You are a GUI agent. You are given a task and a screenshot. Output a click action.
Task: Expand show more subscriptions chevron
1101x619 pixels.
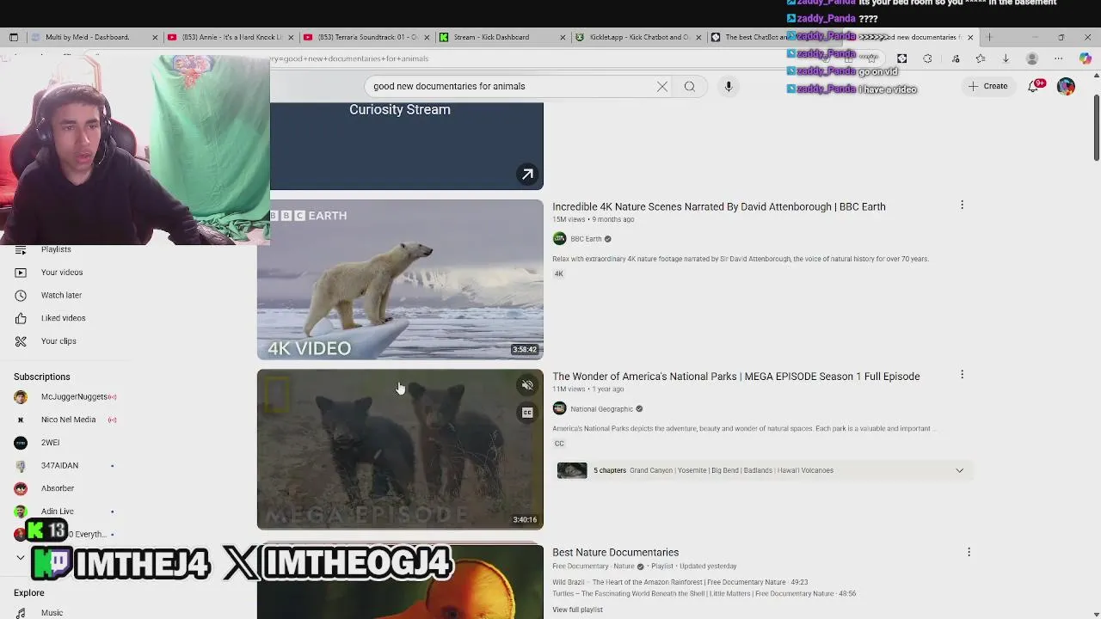pyautogui.click(x=21, y=558)
